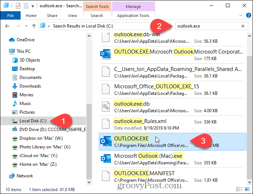Select the OUTLOOK.EXE.MANIFEST result
The width and height of the screenshot is (253, 194).
point(172,176)
